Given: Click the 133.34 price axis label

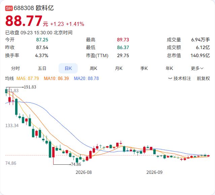Looking at the screenshot, I should [x=12, y=125].
